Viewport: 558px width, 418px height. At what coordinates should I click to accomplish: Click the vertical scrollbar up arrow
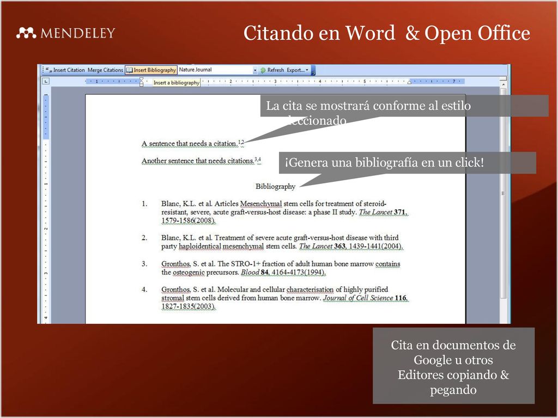[503, 85]
